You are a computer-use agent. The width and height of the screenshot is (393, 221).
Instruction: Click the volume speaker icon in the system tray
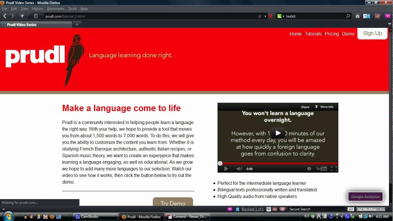[x=371, y=216]
